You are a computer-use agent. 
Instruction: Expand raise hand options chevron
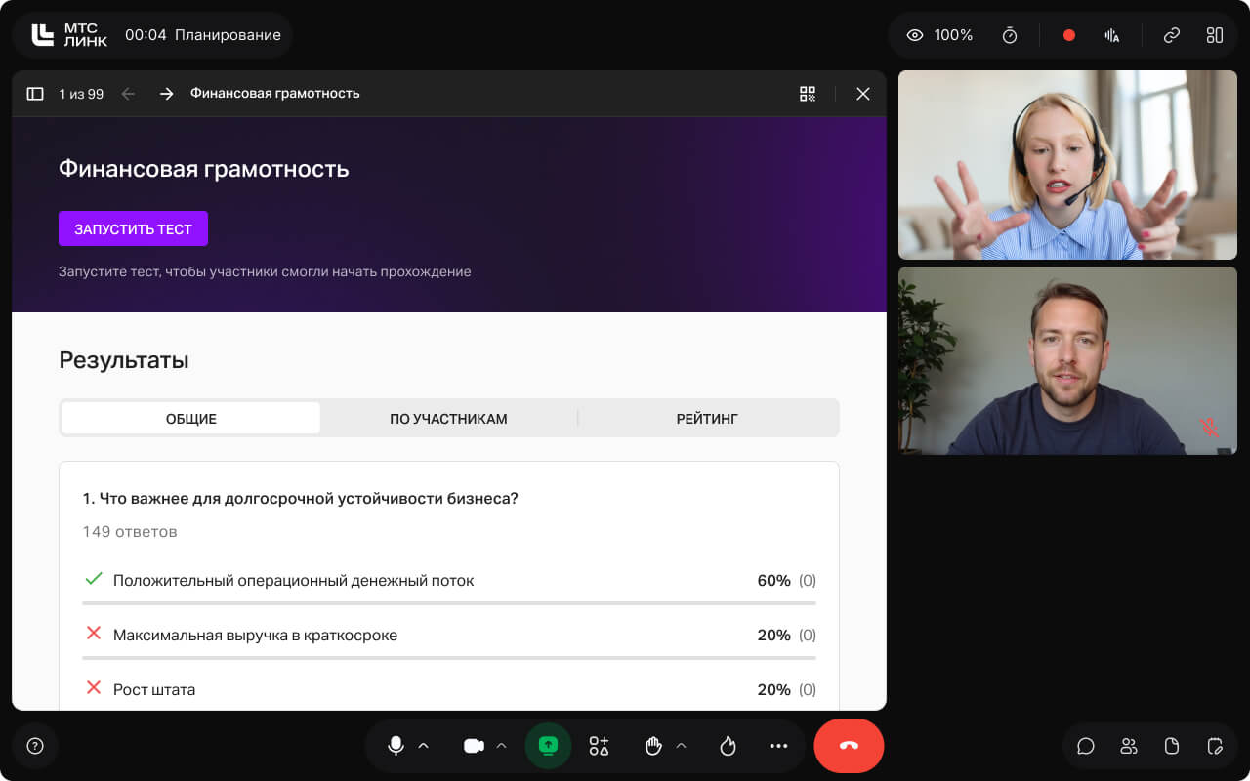coord(681,746)
